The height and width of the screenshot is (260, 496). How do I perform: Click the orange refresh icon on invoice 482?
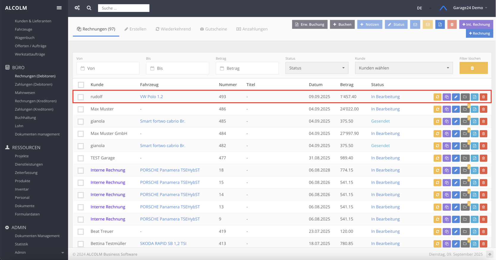point(437,146)
